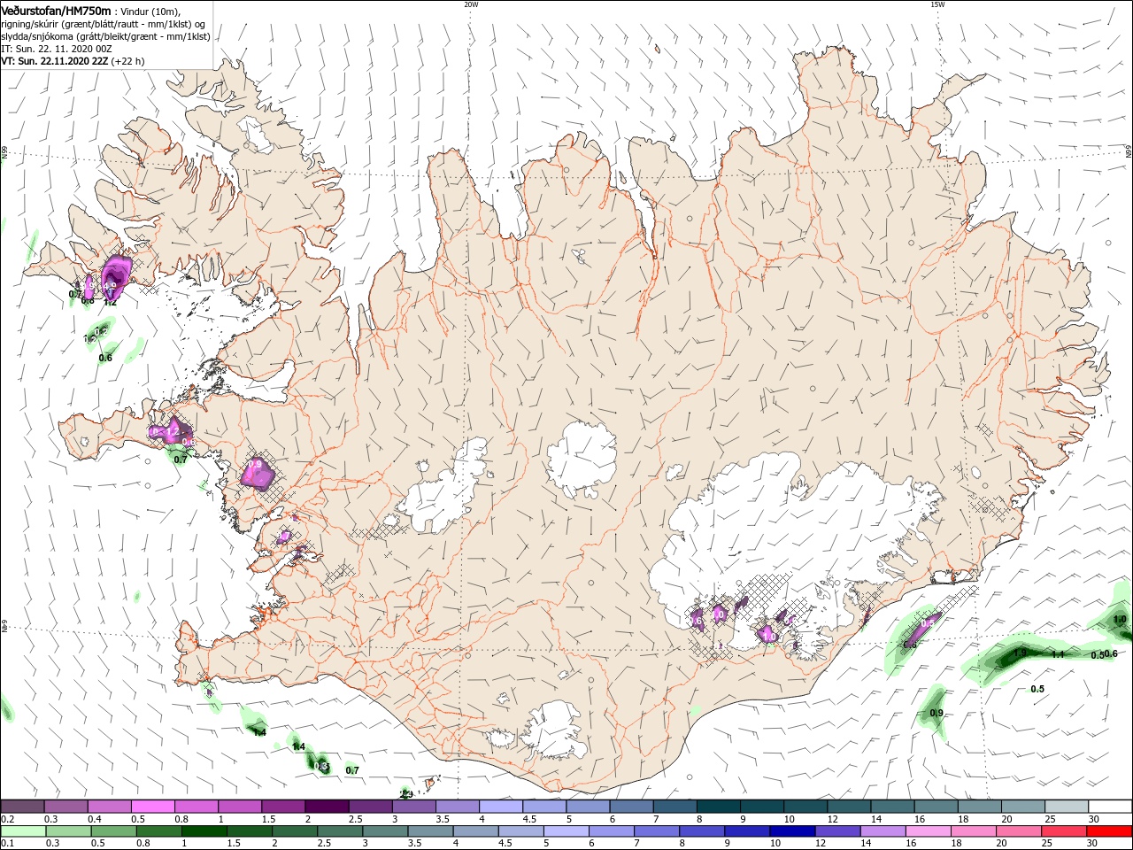Pick the white swatch labeled 30 in snow scale

1111,807
